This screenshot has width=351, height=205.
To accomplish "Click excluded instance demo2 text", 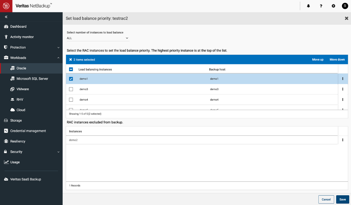I will 73,140.
